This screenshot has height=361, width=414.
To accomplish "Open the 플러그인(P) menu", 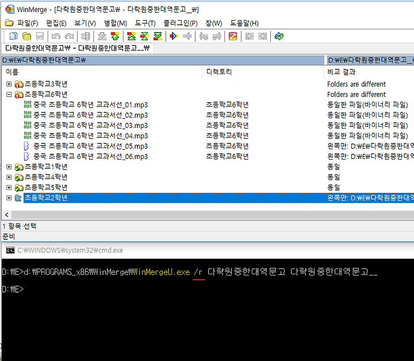I will point(181,23).
